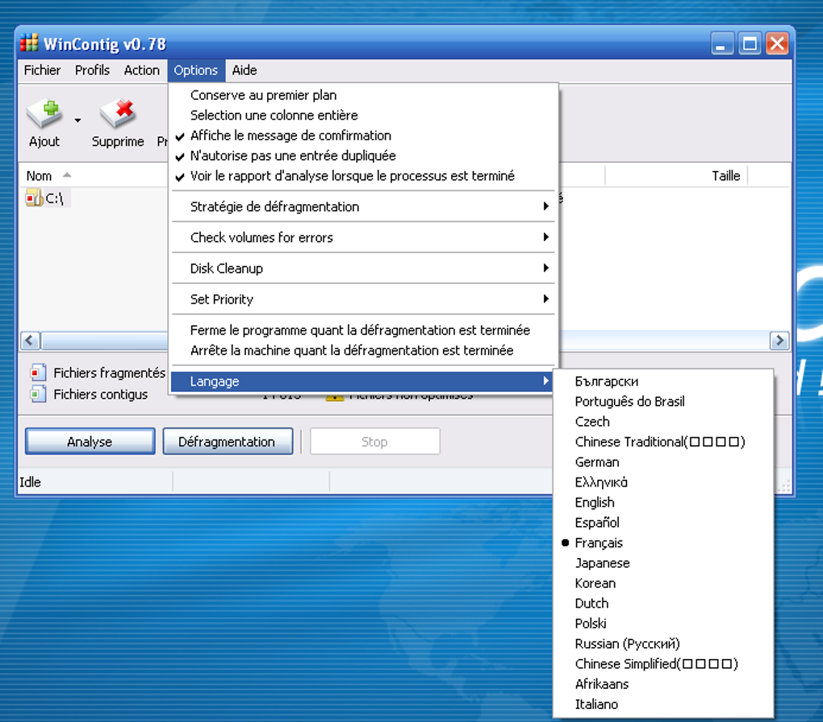Switch language to Español
This screenshot has width=823, height=722.
(x=663, y=523)
